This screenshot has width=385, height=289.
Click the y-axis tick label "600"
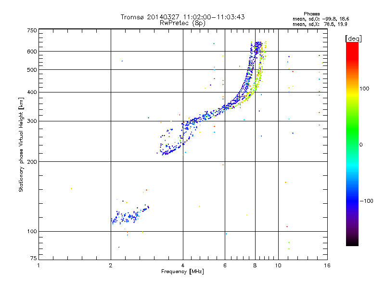32,52
